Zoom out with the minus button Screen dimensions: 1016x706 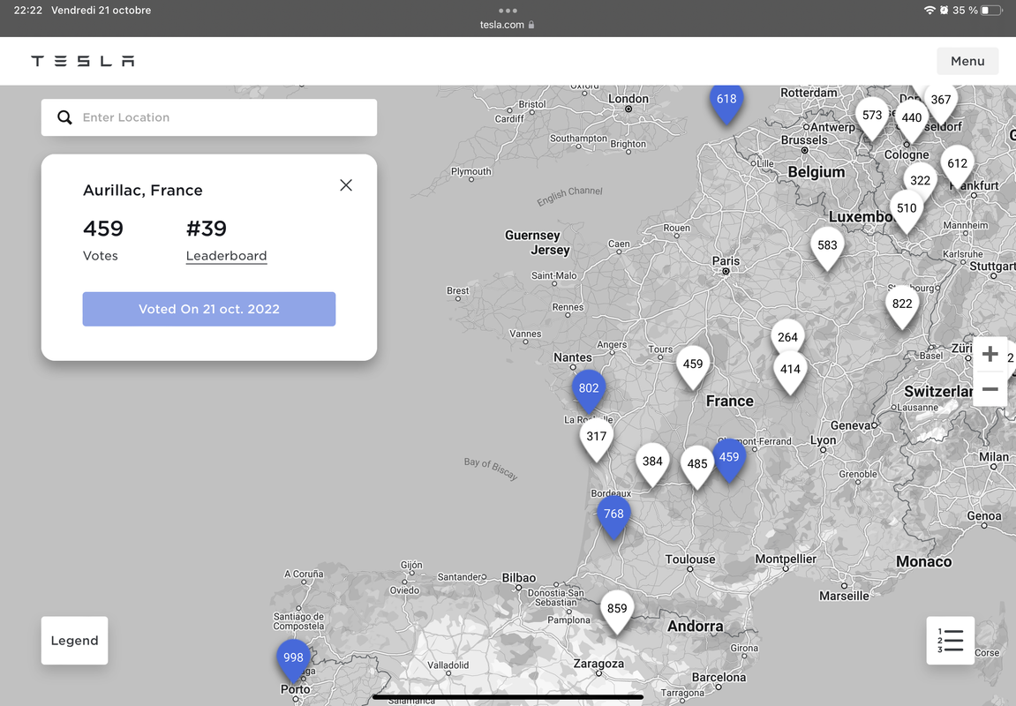tap(990, 389)
